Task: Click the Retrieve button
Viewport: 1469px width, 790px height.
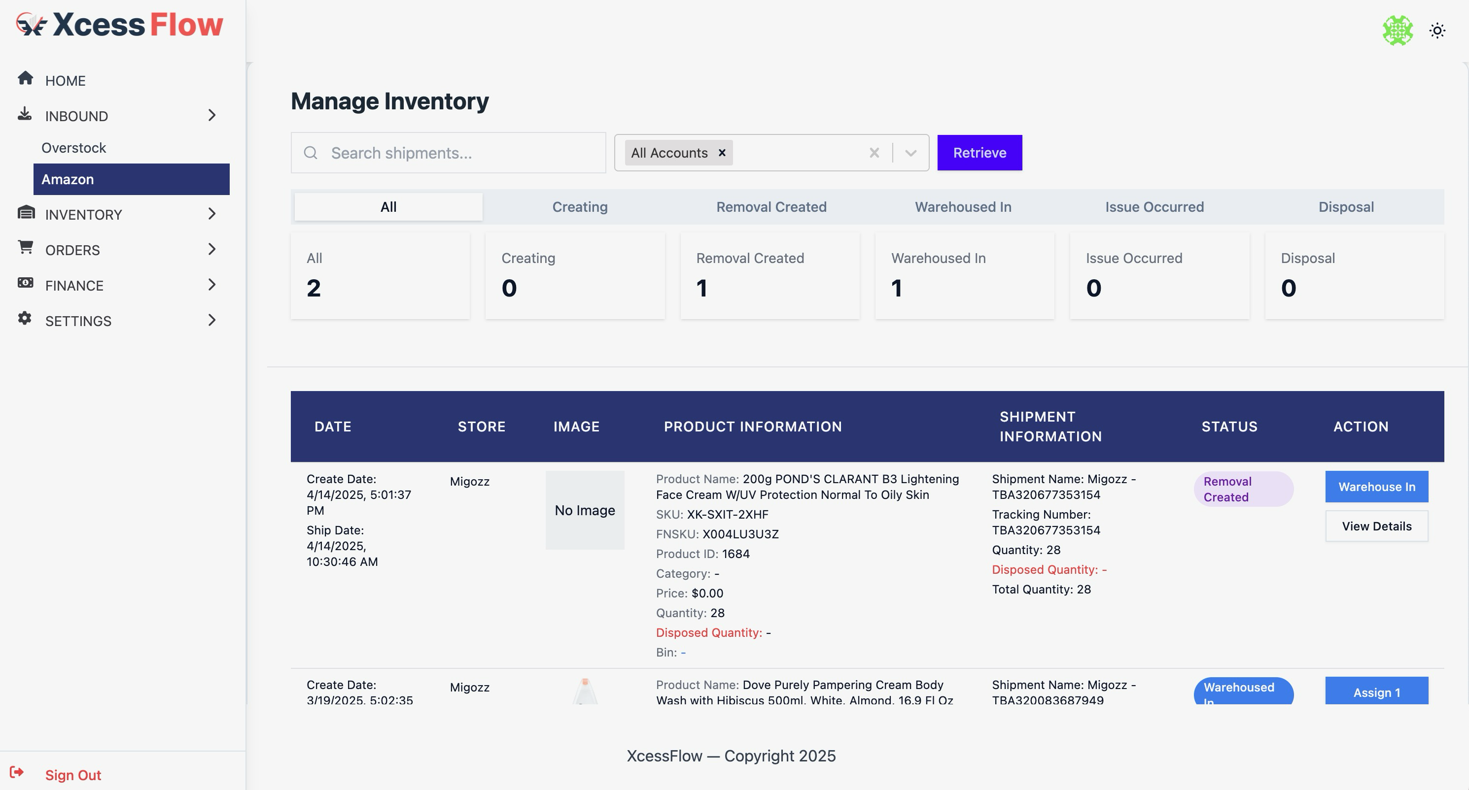Action: (x=979, y=153)
